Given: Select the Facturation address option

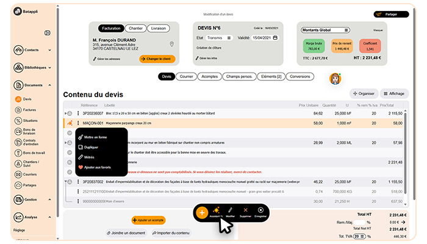Looking at the screenshot, I should (x=111, y=28).
